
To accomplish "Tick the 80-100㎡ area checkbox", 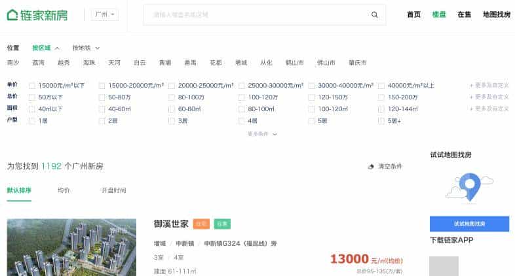I will coord(241,109).
